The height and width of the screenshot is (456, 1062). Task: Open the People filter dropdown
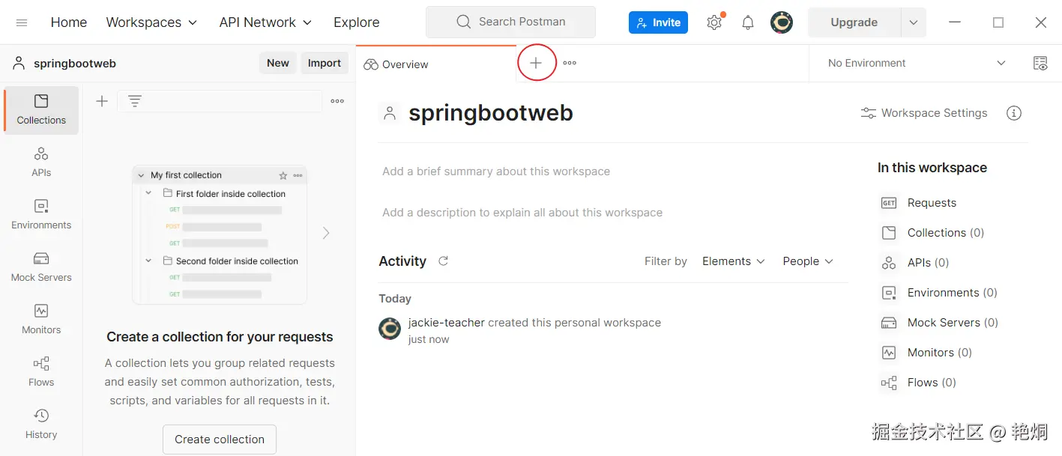tap(808, 261)
